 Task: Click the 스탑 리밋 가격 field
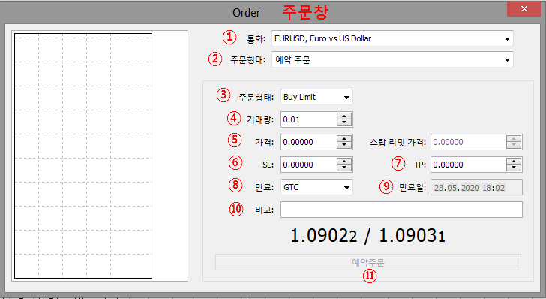468,142
